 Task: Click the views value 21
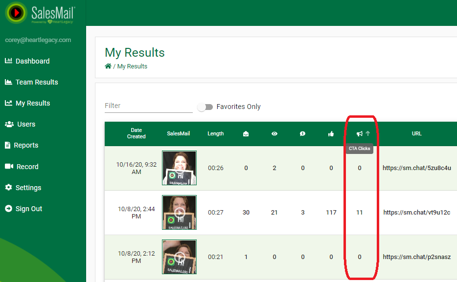pos(274,213)
